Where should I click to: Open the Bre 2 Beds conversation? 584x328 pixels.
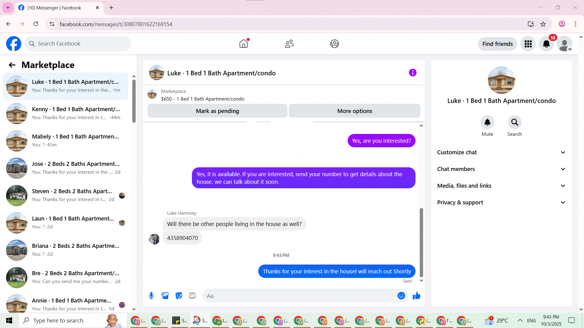[65, 278]
